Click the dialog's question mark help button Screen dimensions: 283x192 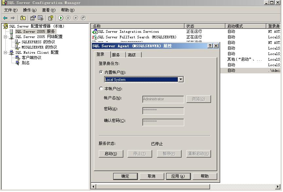[x=210, y=46]
